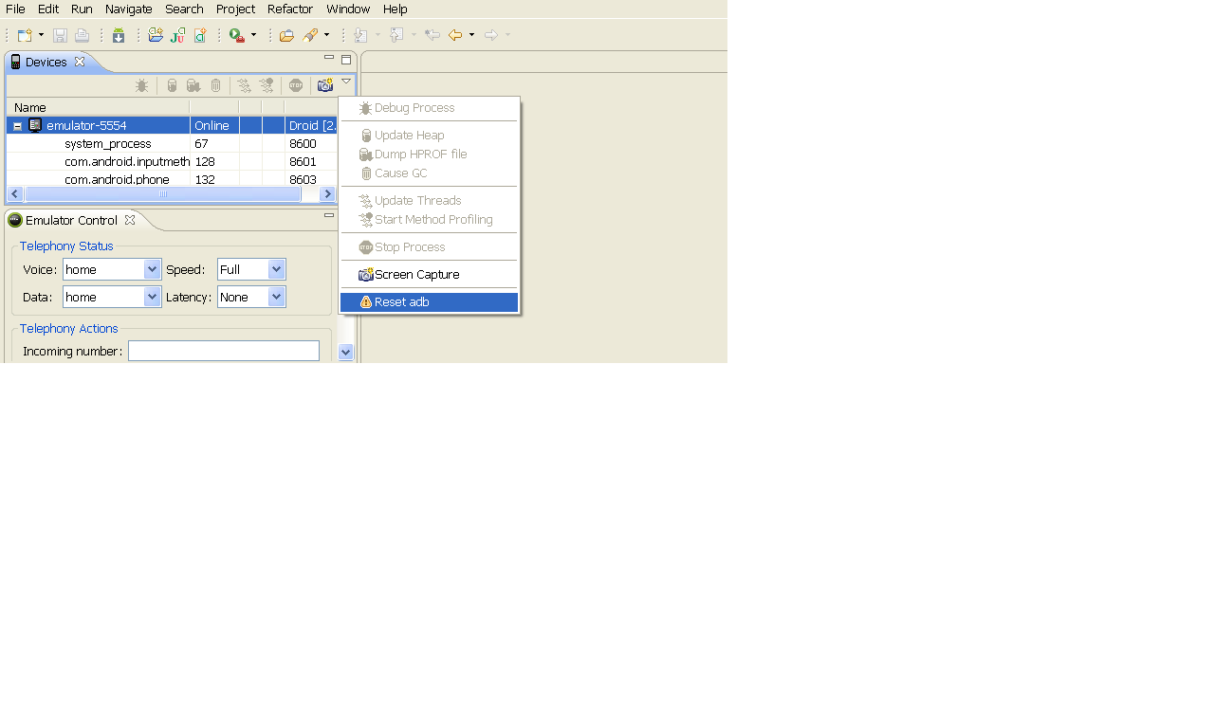Click the Telephony Status group label
Image resolution: width=1214 pixels, height=728 pixels.
click(x=66, y=246)
